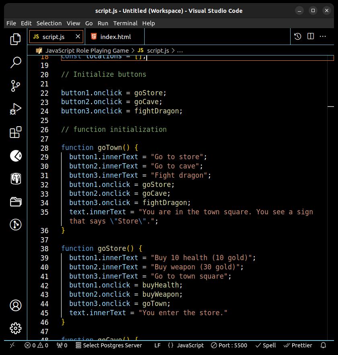Viewport: 338px width, 355px height.
Task: Open the Terminal menu
Action: click(125, 23)
